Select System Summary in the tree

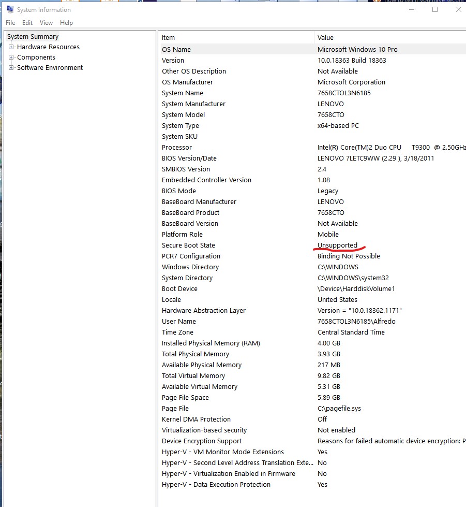pyautogui.click(x=33, y=37)
